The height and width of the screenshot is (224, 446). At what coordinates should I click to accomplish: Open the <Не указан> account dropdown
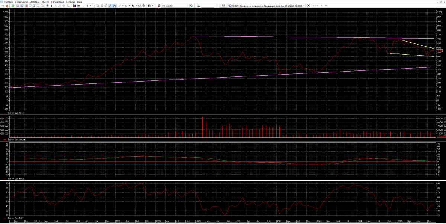coord(175,6)
